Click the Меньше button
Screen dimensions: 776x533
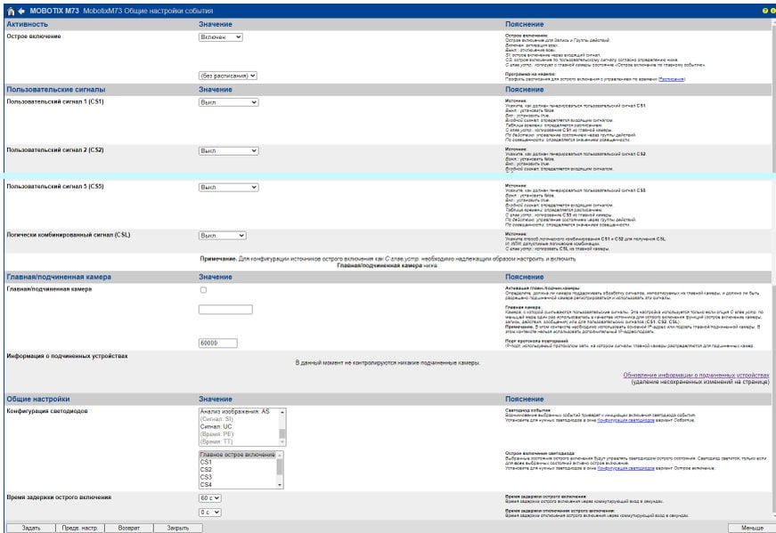pyautogui.click(x=752, y=528)
